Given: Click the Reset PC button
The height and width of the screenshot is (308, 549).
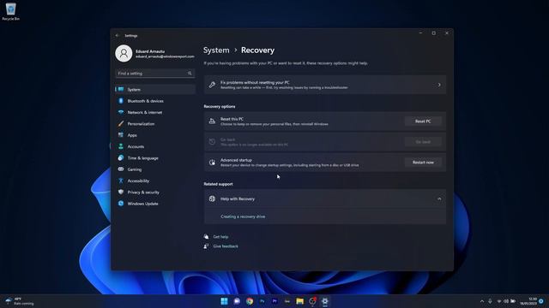Looking at the screenshot, I should 423,121.
